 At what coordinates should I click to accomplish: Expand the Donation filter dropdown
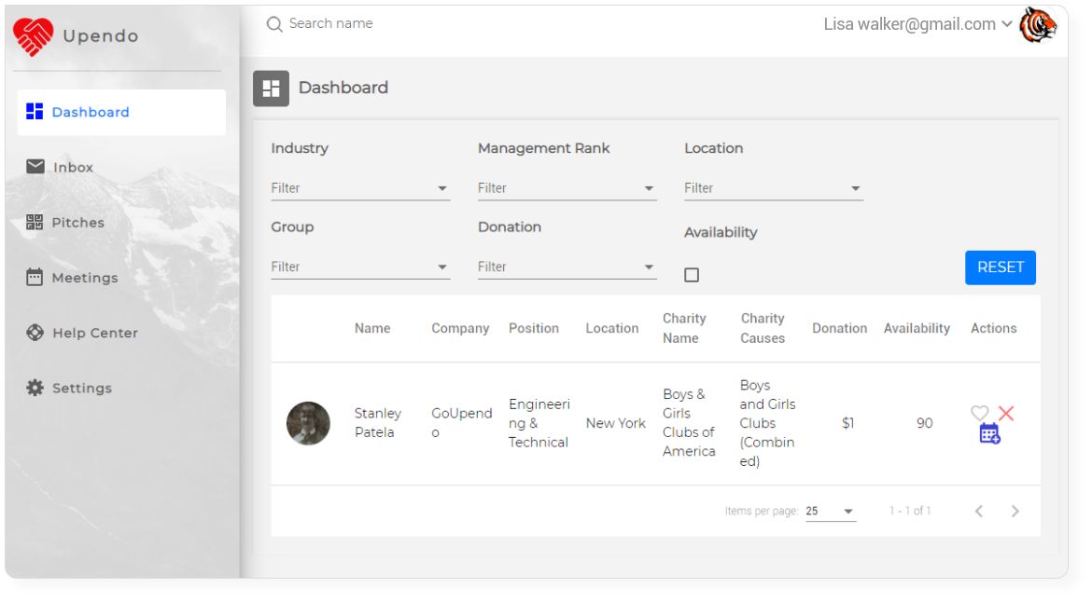567,267
